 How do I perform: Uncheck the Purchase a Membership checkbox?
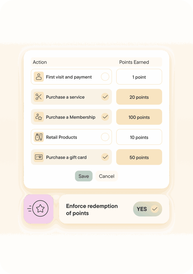click(105, 117)
